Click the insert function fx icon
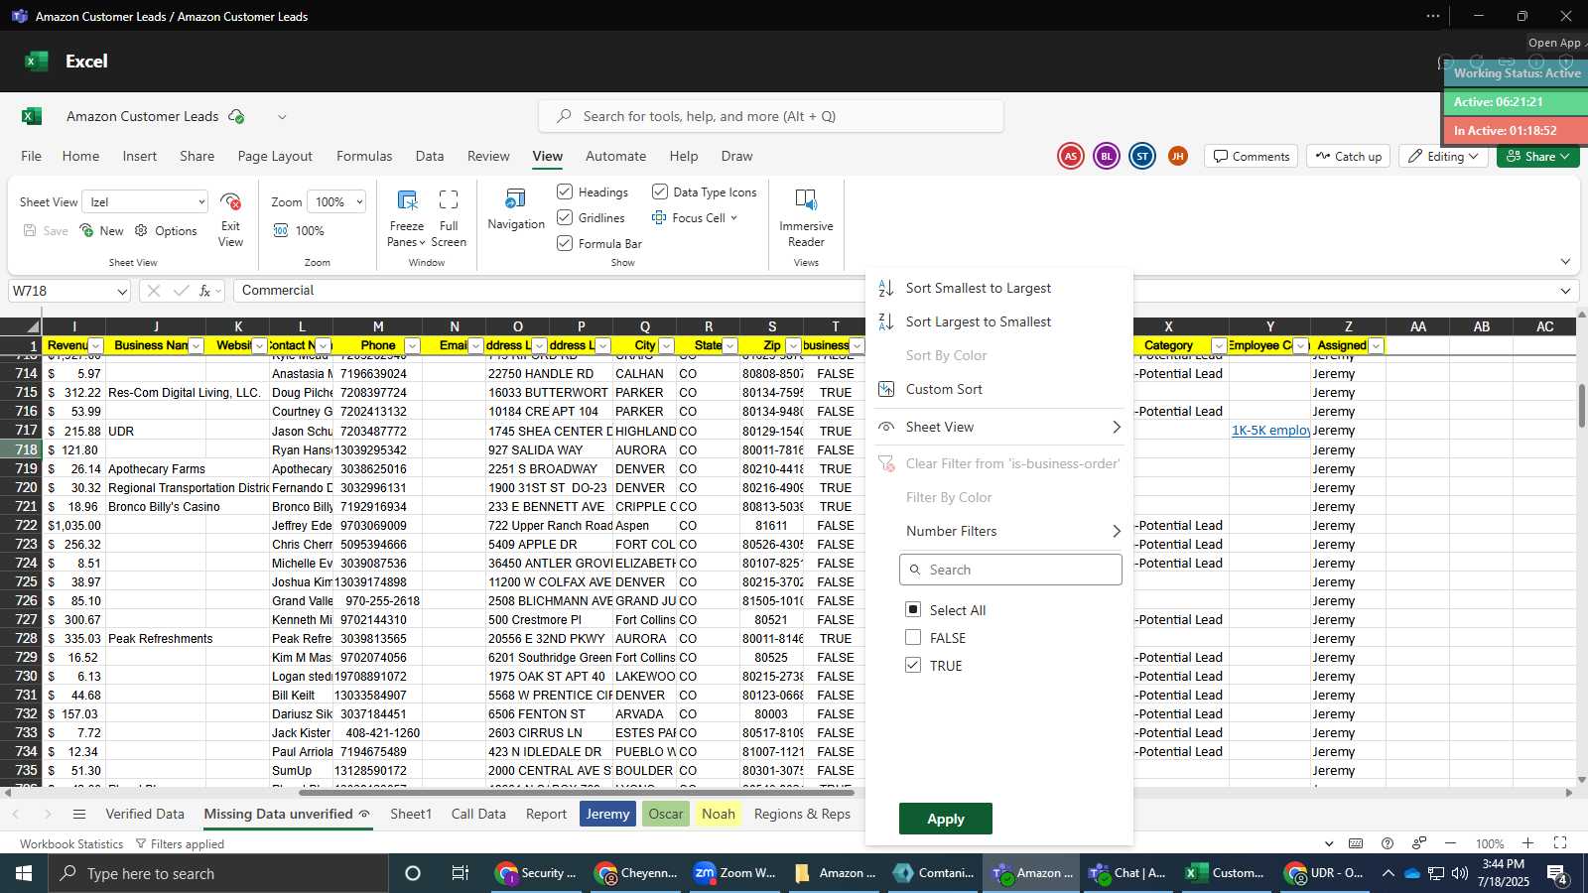This screenshot has height=893, width=1588. [204, 291]
